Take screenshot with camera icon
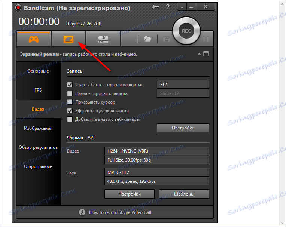The image size is (286, 227). coord(166,39)
